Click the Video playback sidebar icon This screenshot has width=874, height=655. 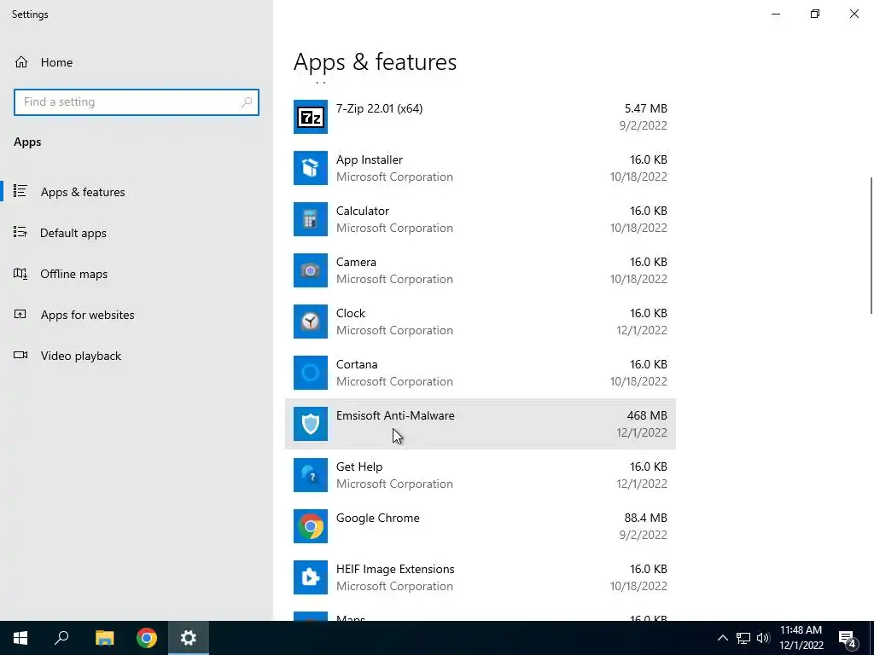click(20, 356)
